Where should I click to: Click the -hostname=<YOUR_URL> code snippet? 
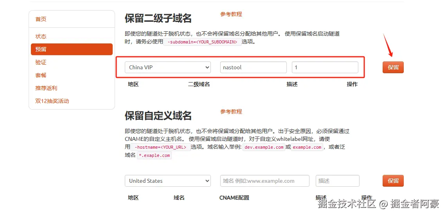point(161,147)
